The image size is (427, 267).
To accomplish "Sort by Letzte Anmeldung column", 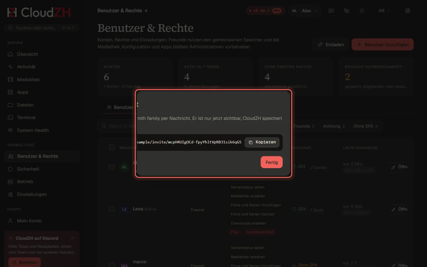I will (x=360, y=148).
